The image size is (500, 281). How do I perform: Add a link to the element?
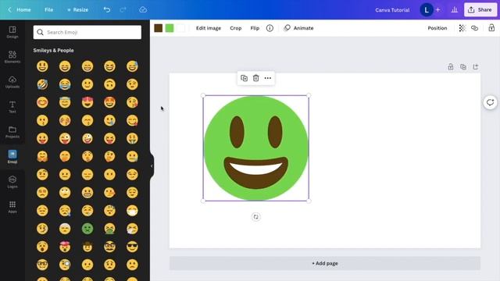coord(474,28)
